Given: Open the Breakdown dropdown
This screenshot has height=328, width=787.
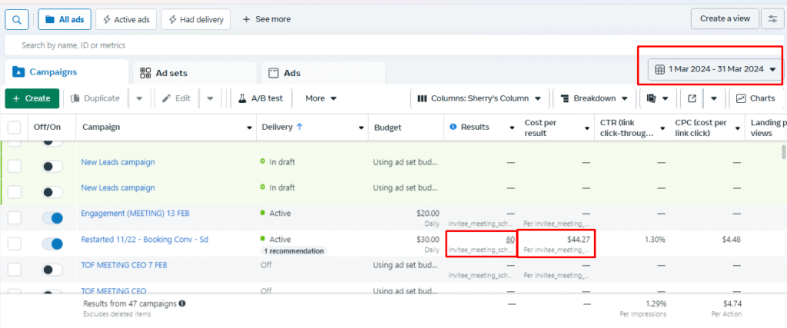Looking at the screenshot, I should tap(595, 98).
